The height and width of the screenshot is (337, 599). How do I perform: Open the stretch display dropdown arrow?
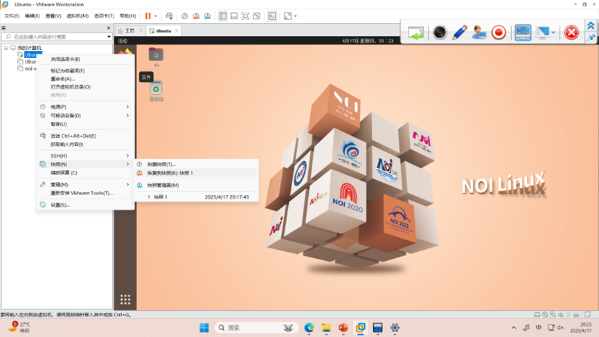[x=295, y=16]
